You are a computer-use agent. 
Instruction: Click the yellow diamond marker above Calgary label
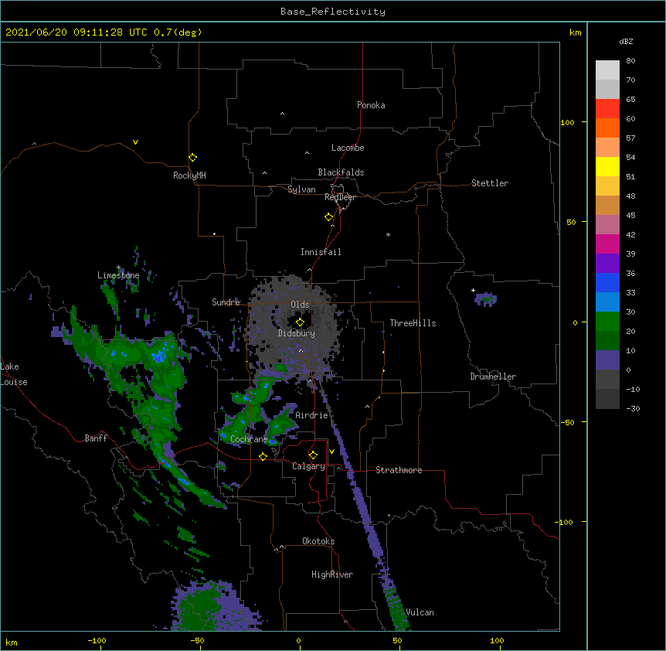(313, 455)
